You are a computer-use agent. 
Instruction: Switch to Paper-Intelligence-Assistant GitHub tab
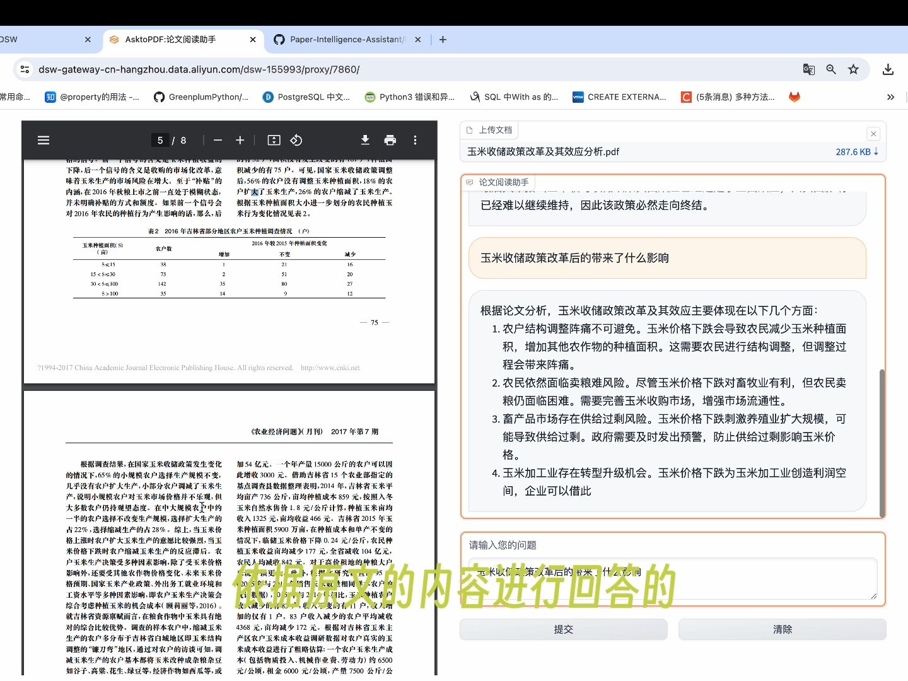coord(348,39)
